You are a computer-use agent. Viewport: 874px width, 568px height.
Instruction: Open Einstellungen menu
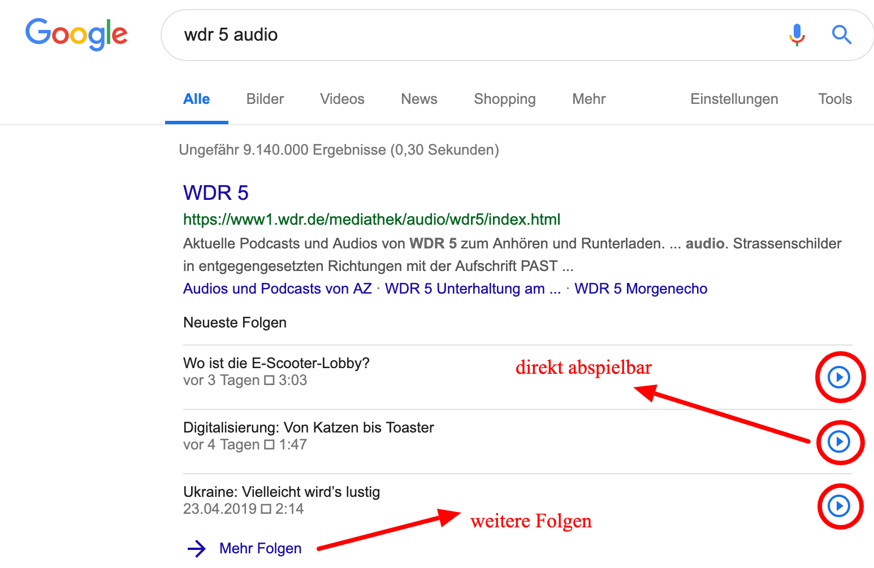tap(734, 99)
